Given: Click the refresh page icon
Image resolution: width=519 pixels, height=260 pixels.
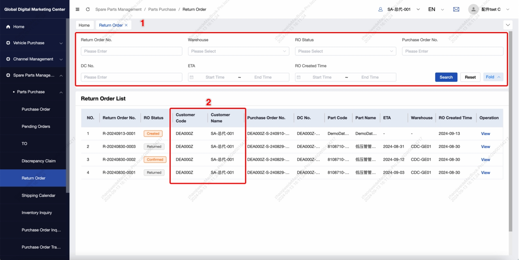Looking at the screenshot, I should point(88,9).
